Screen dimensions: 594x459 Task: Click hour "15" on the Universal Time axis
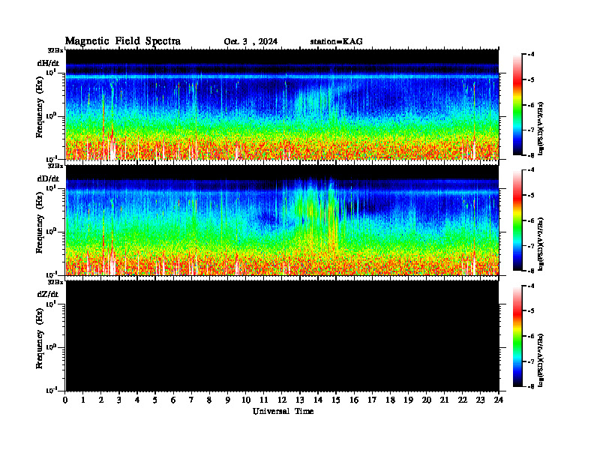point(336,400)
